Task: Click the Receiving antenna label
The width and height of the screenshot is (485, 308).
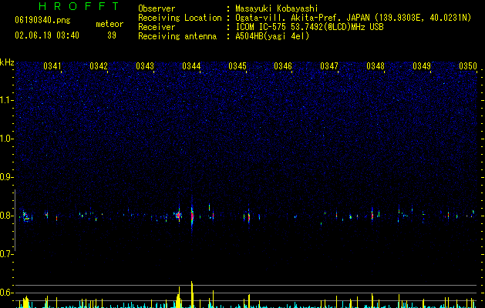Action: tap(177, 36)
